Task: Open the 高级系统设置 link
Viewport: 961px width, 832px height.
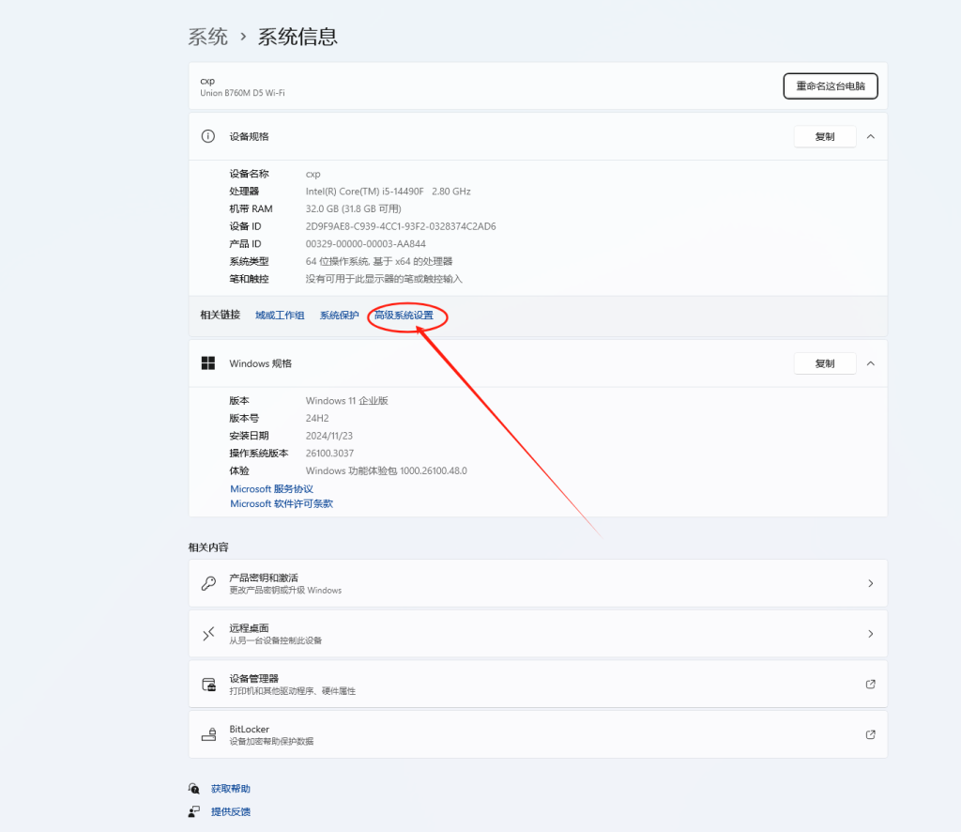Action: tap(404, 316)
